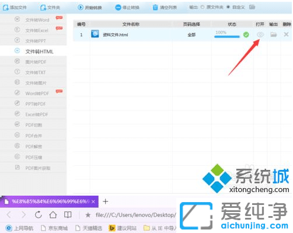Refresh the browser page

(39, 215)
